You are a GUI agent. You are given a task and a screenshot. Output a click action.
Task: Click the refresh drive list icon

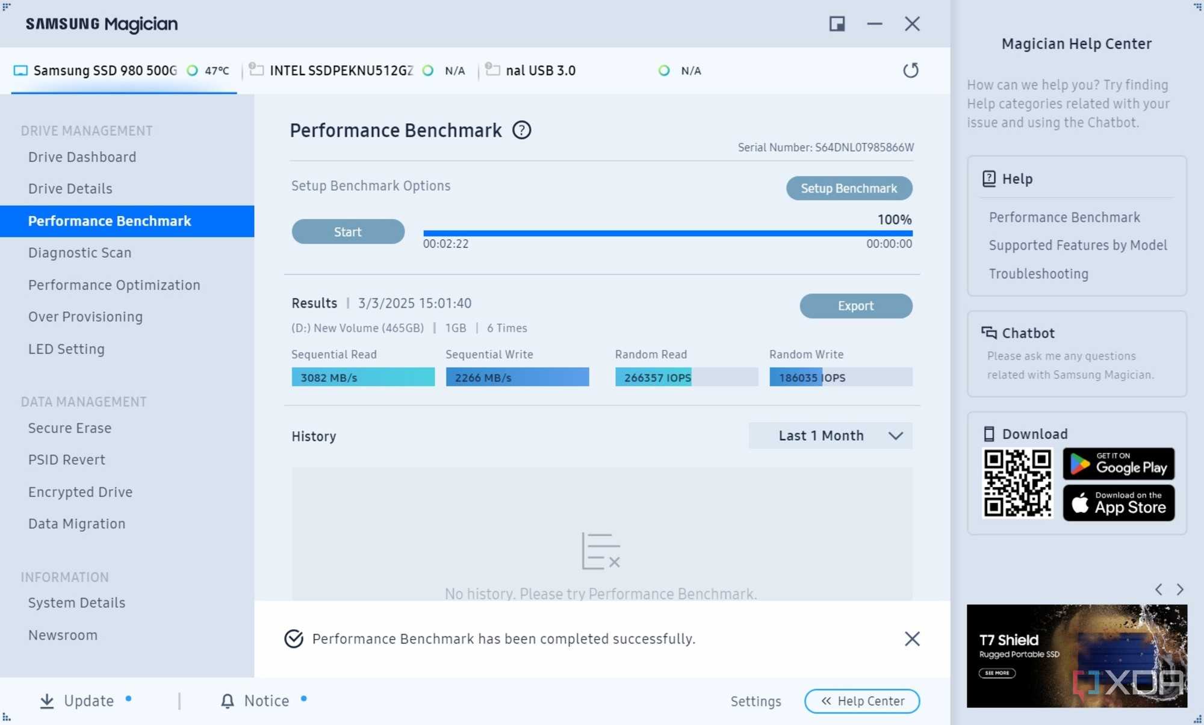(910, 70)
